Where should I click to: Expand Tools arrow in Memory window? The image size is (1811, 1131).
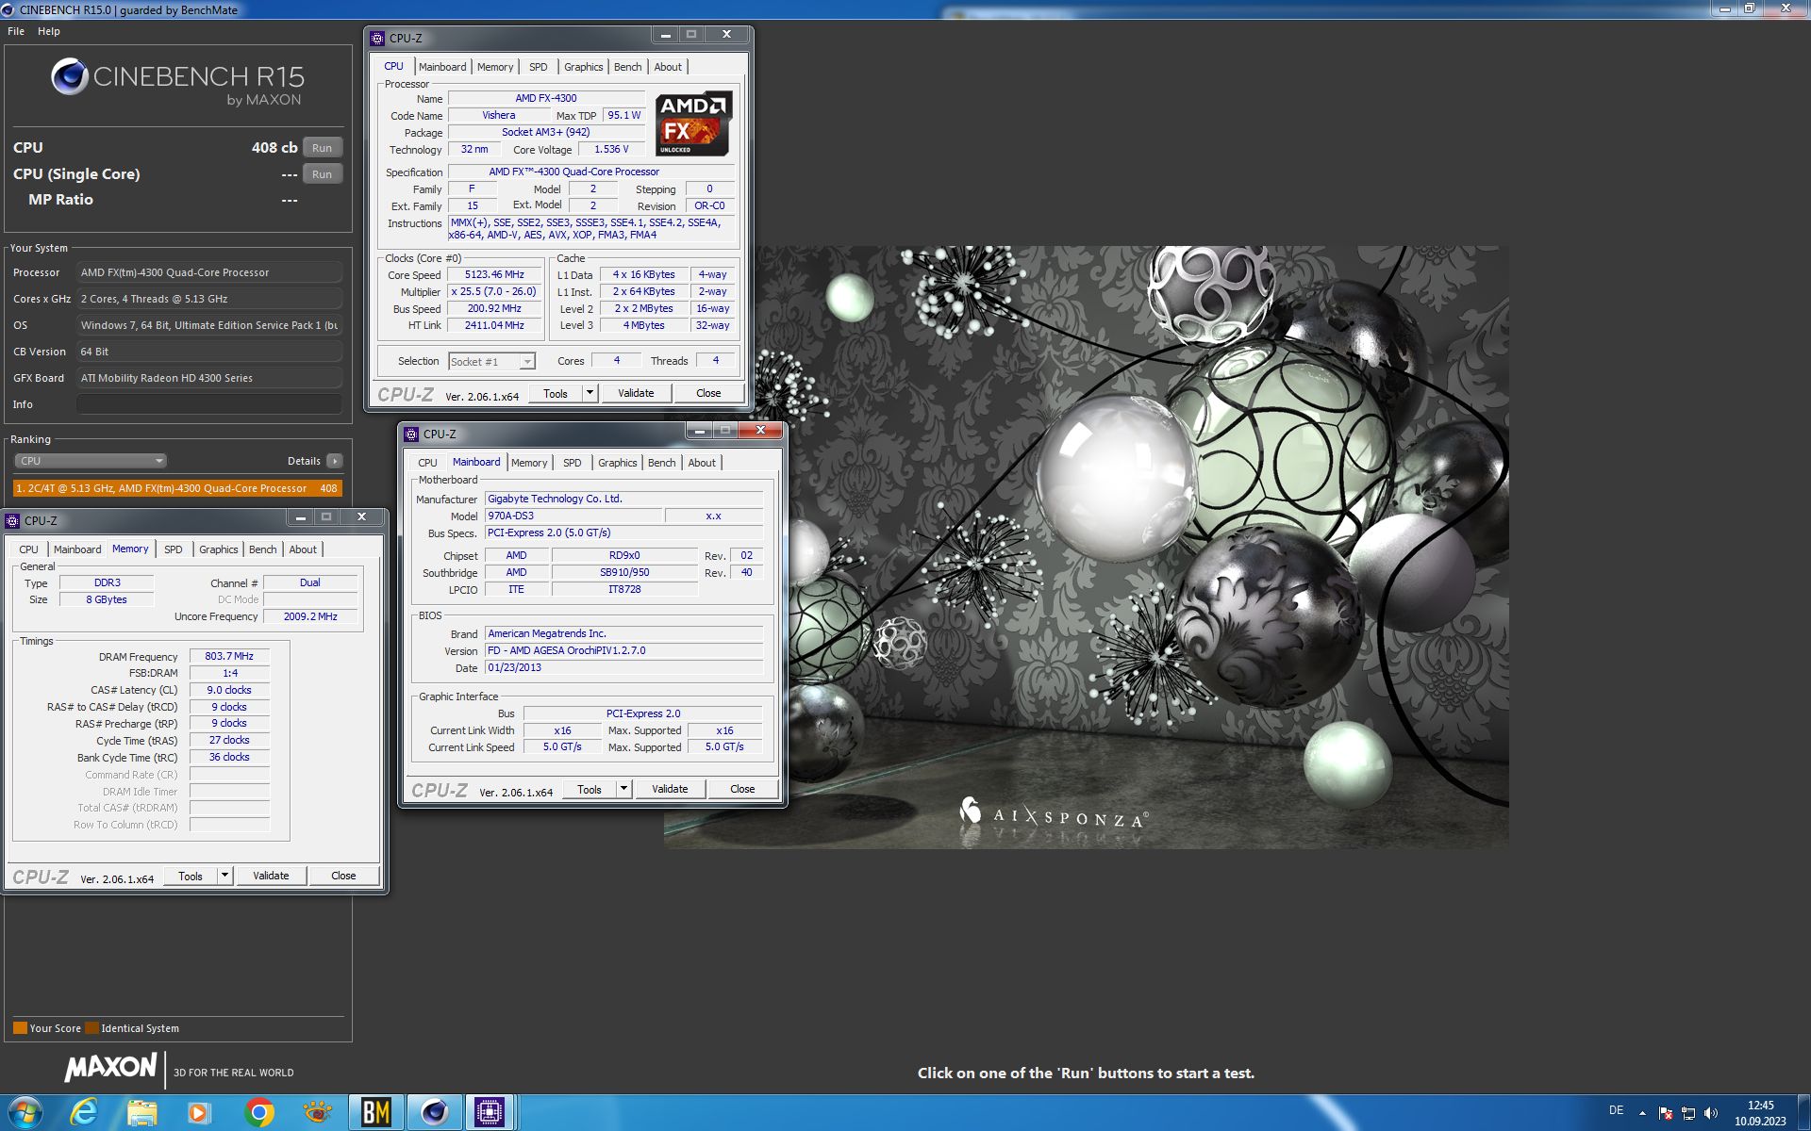(x=225, y=876)
